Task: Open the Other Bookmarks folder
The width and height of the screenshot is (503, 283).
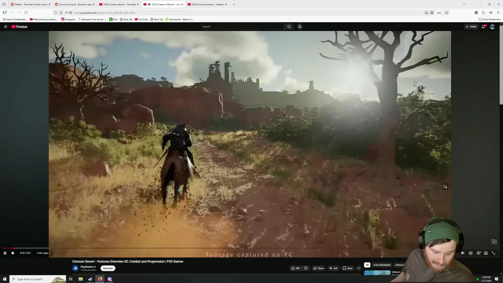Action: pos(490,19)
